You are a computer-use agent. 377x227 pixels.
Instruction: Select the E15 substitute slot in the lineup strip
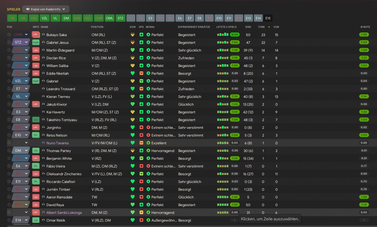pos(268,18)
